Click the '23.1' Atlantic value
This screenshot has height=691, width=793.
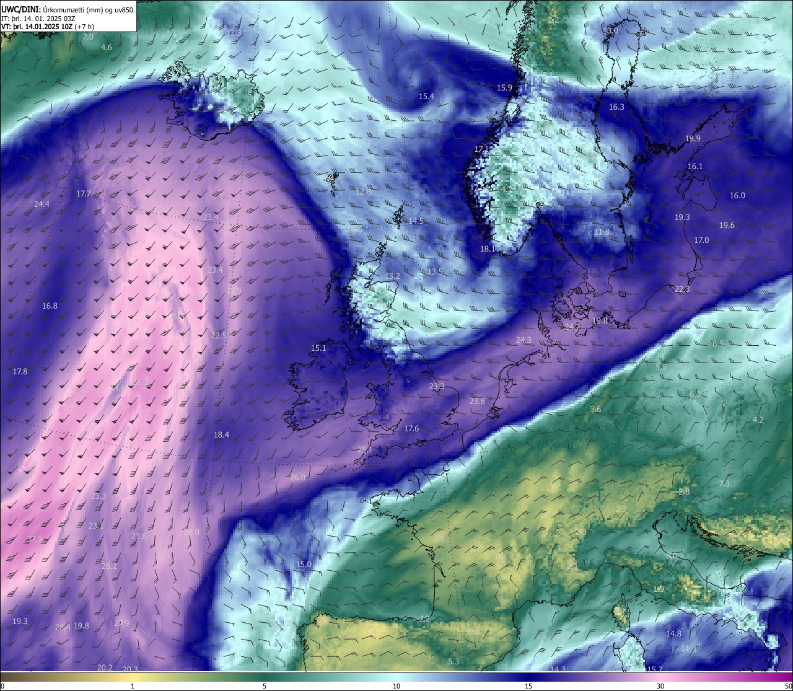96,526
